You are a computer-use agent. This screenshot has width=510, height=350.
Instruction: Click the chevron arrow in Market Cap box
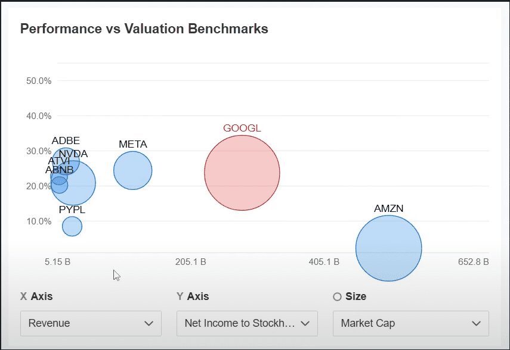[476, 323]
